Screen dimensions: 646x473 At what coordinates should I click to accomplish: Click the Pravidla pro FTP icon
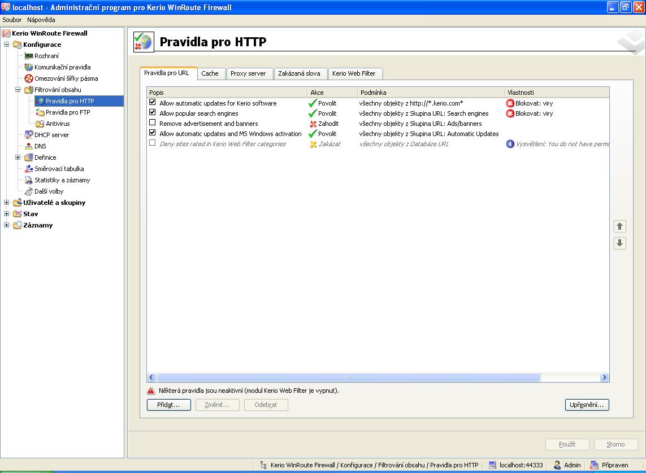coord(40,112)
